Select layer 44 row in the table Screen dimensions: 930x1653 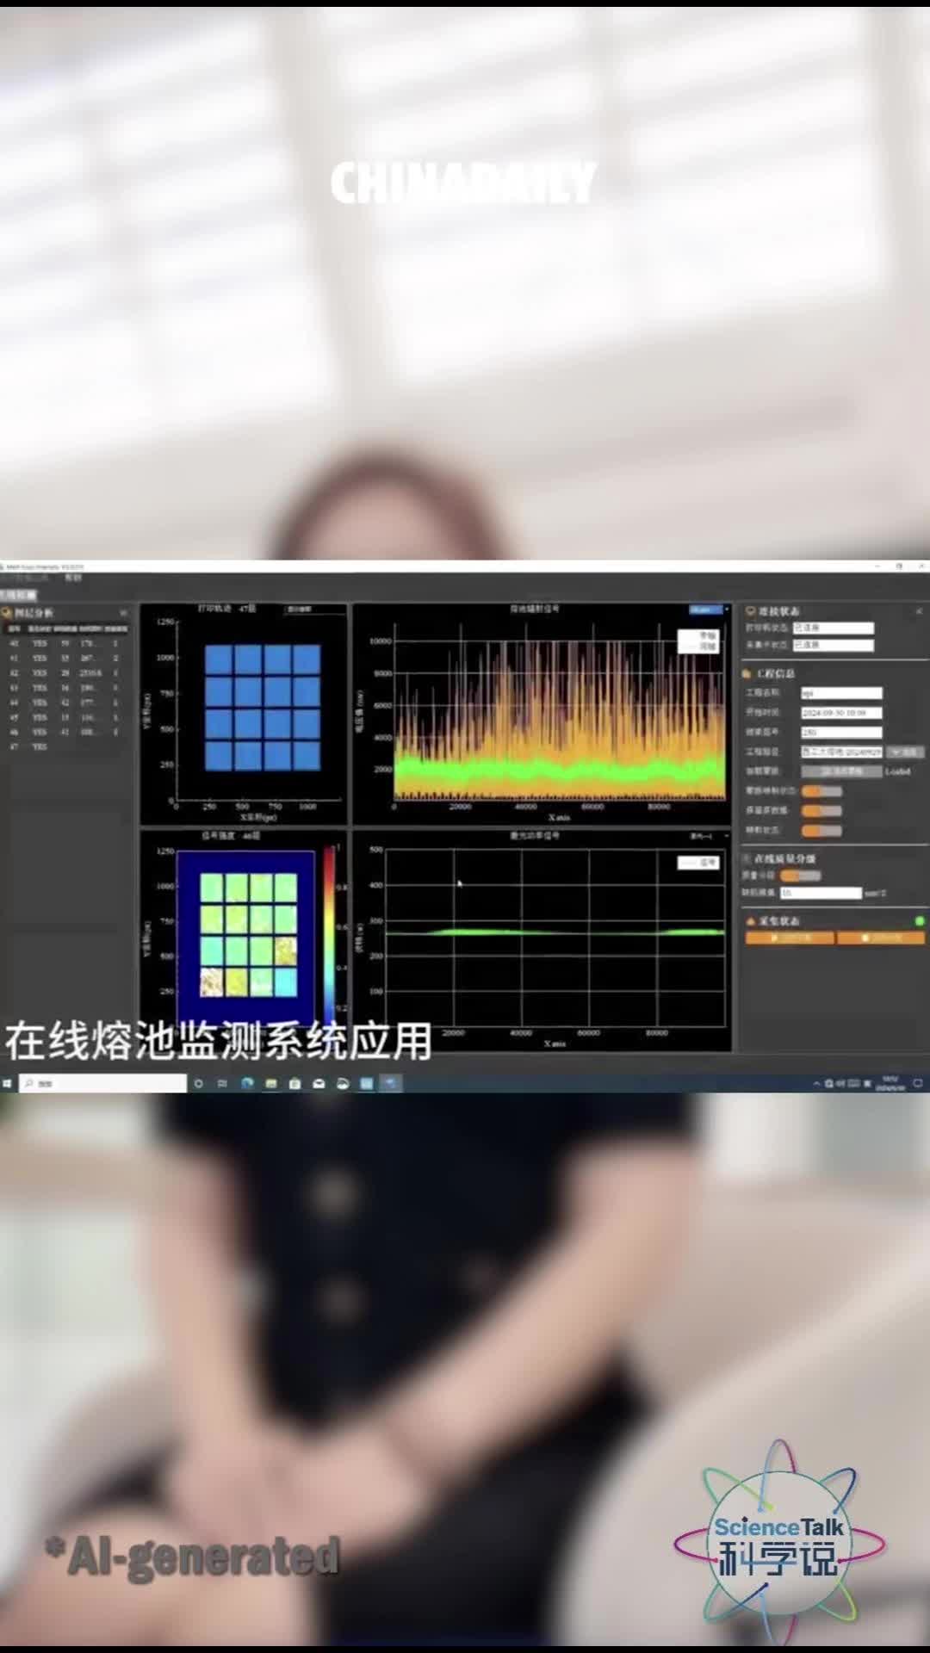pyautogui.click(x=65, y=703)
